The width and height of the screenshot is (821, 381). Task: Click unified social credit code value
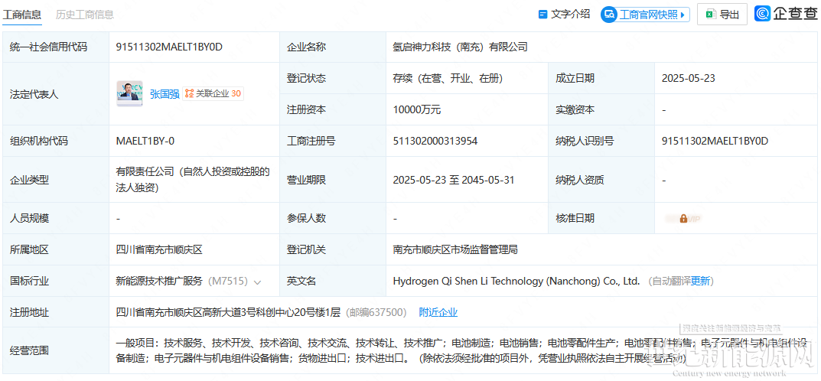point(169,47)
